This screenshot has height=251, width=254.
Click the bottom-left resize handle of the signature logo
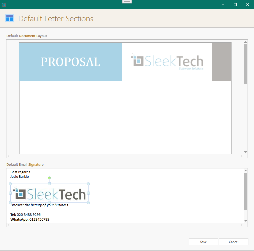[x=10, y=203]
